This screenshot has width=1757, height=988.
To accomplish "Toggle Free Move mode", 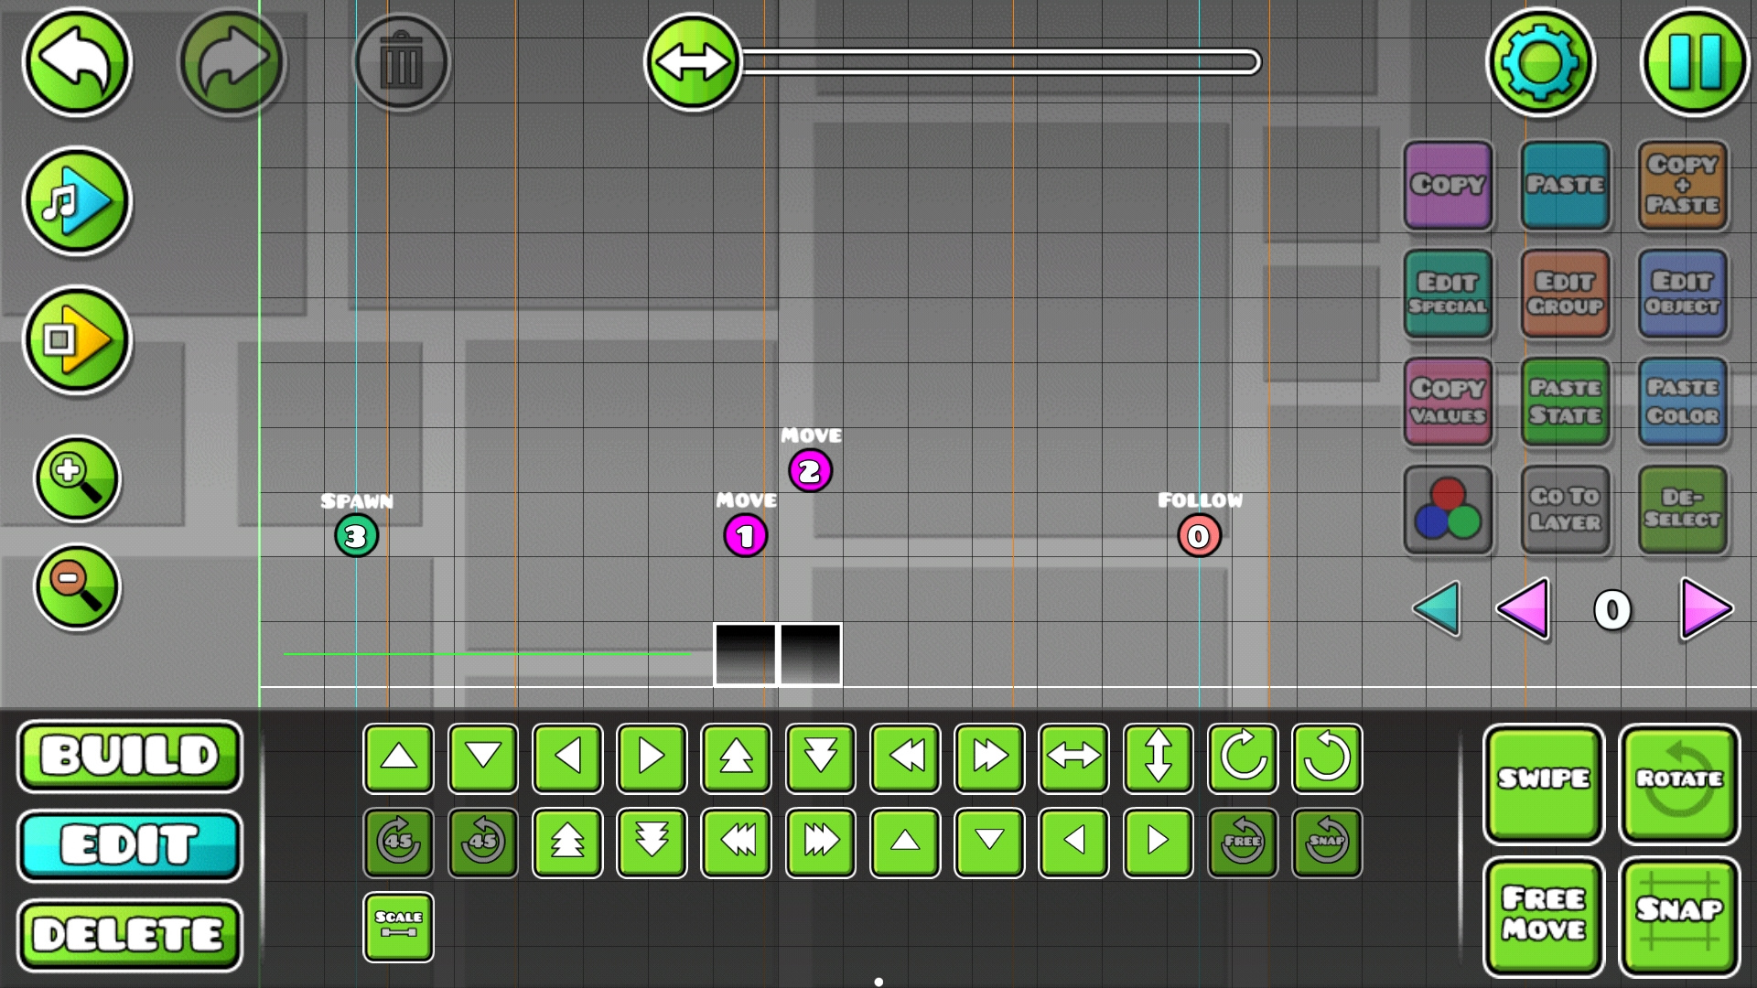I will pyautogui.click(x=1543, y=917).
